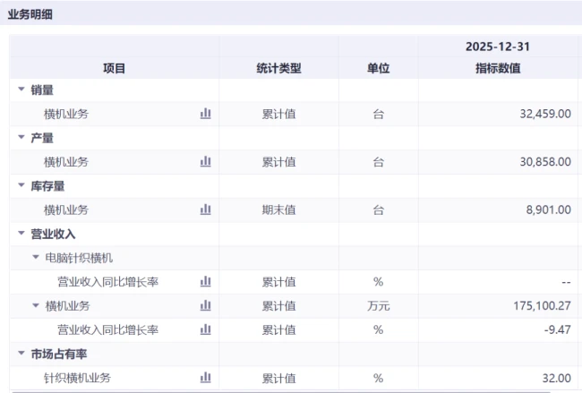582x393 pixels.
Task: Open chart icon in the -9.47 growth row
Action: point(205,329)
